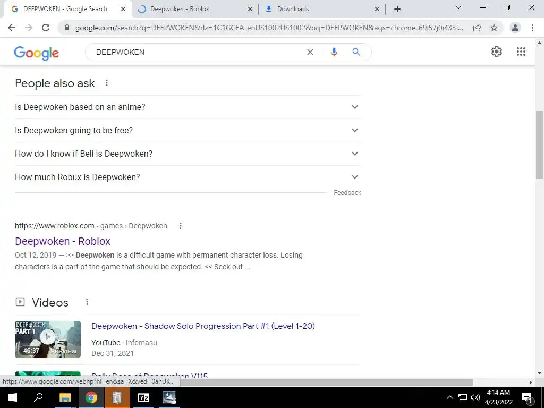Close the Deepwoken - Roblox tab
This screenshot has height=408, width=544.
tap(250, 9)
